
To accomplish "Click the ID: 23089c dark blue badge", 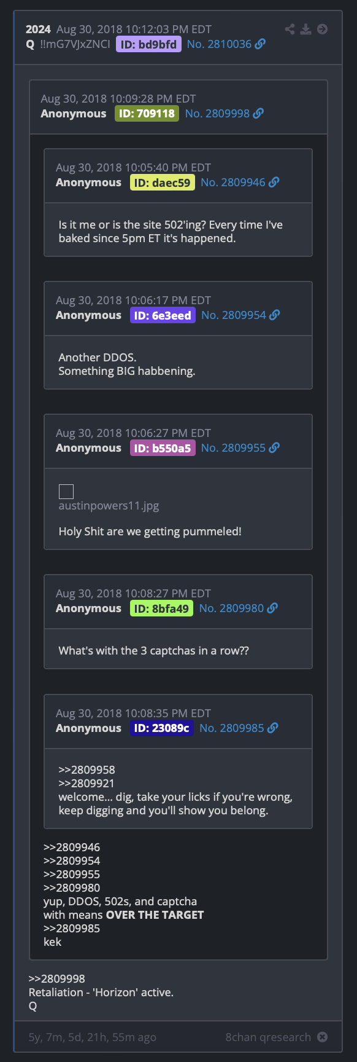I will click(x=162, y=728).
